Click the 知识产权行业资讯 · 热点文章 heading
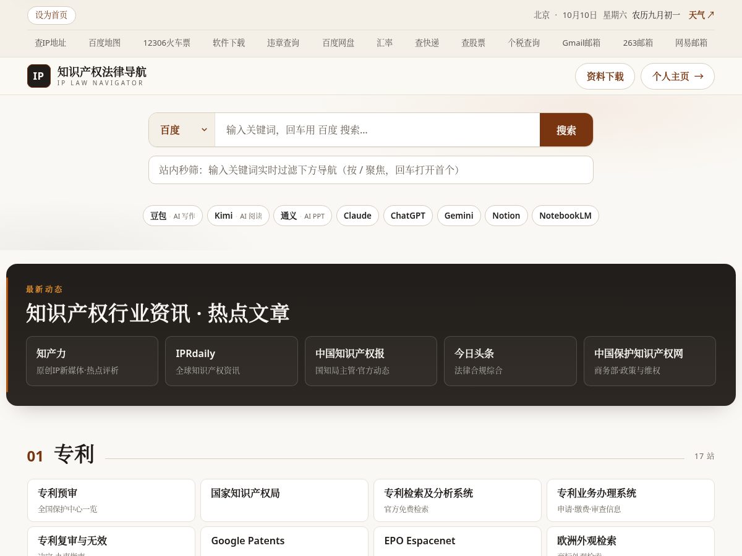The image size is (742, 556). tap(158, 313)
